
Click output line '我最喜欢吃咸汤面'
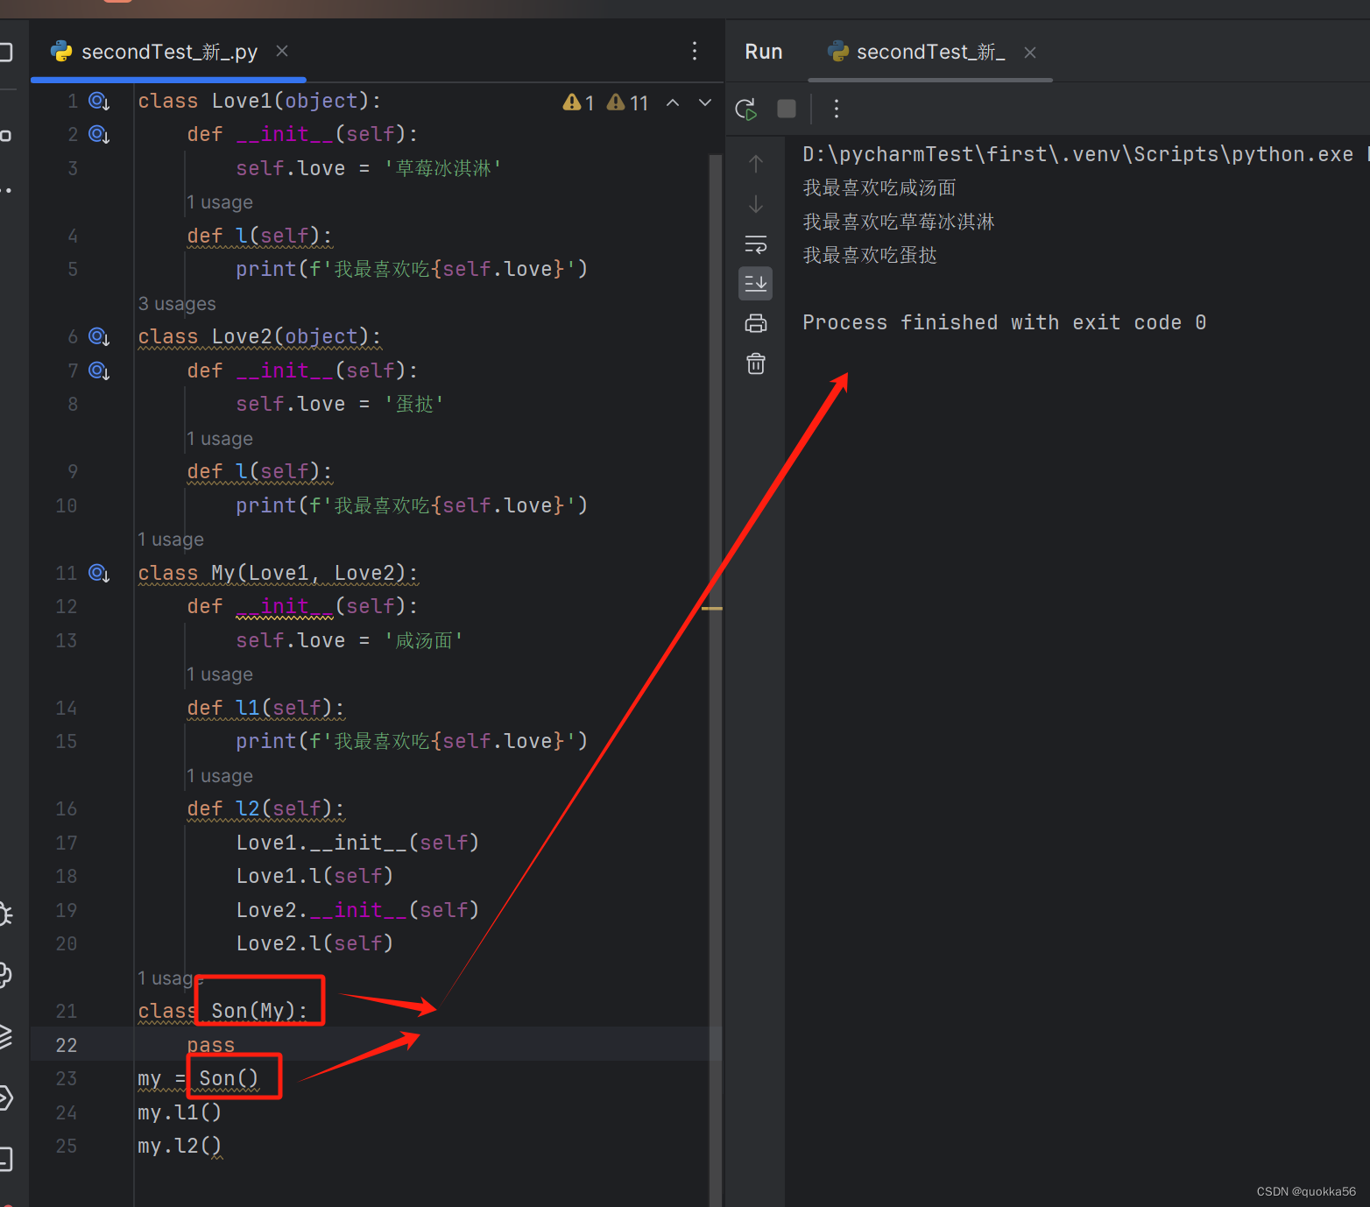(879, 188)
